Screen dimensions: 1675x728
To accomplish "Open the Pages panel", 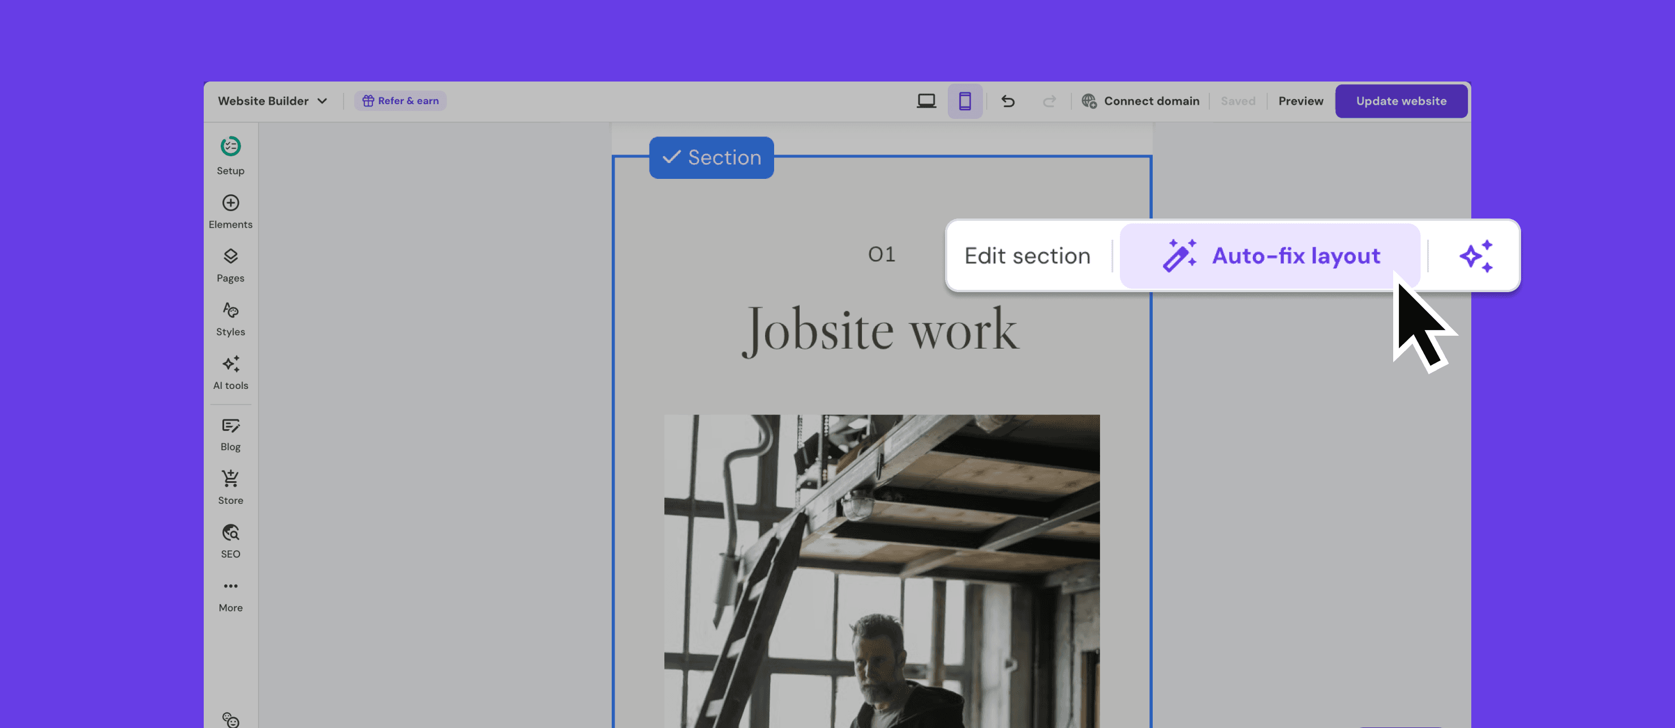I will tap(230, 257).
